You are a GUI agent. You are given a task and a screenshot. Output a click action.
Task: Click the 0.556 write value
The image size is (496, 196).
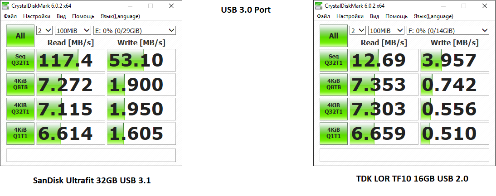click(454, 109)
